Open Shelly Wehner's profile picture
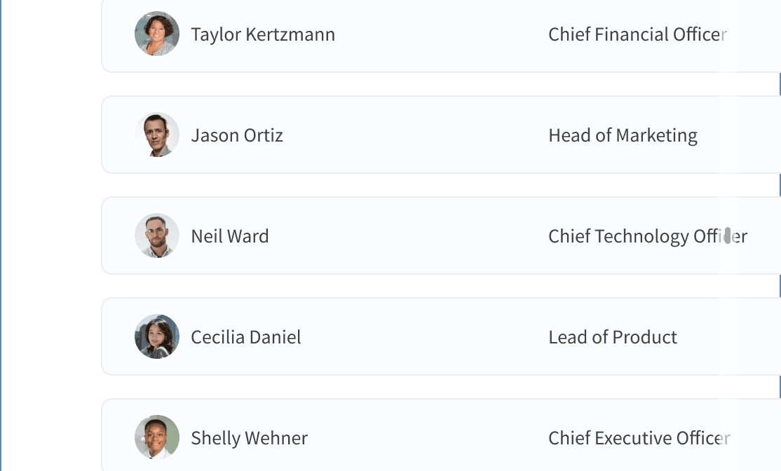This screenshot has width=781, height=471. pos(157,437)
